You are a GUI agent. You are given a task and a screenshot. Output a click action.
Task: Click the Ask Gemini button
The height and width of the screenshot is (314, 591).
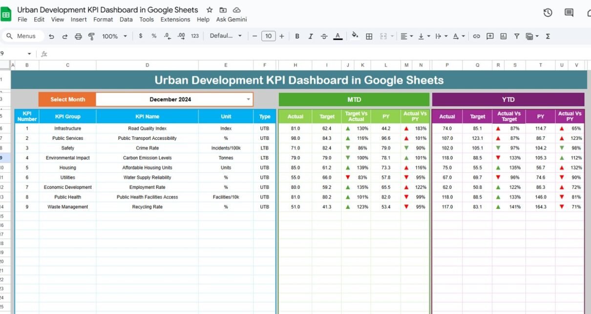point(232,20)
